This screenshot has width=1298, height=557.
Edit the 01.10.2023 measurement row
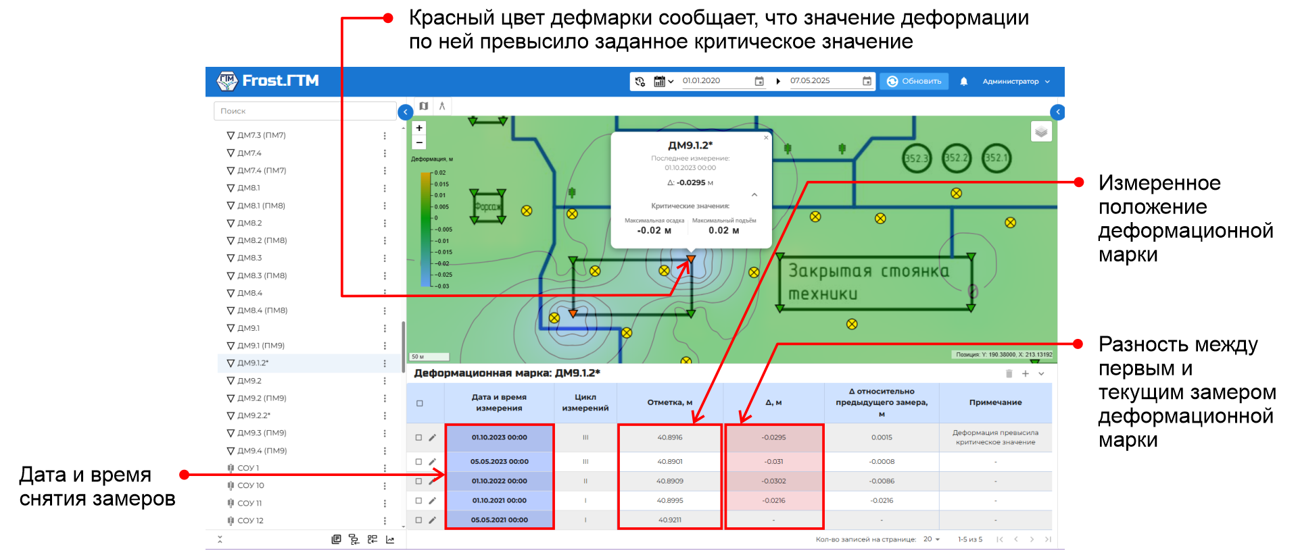click(433, 437)
